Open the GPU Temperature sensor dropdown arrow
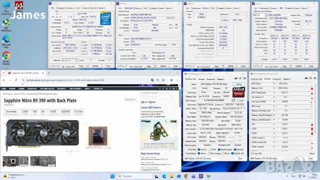 pos(274,92)
